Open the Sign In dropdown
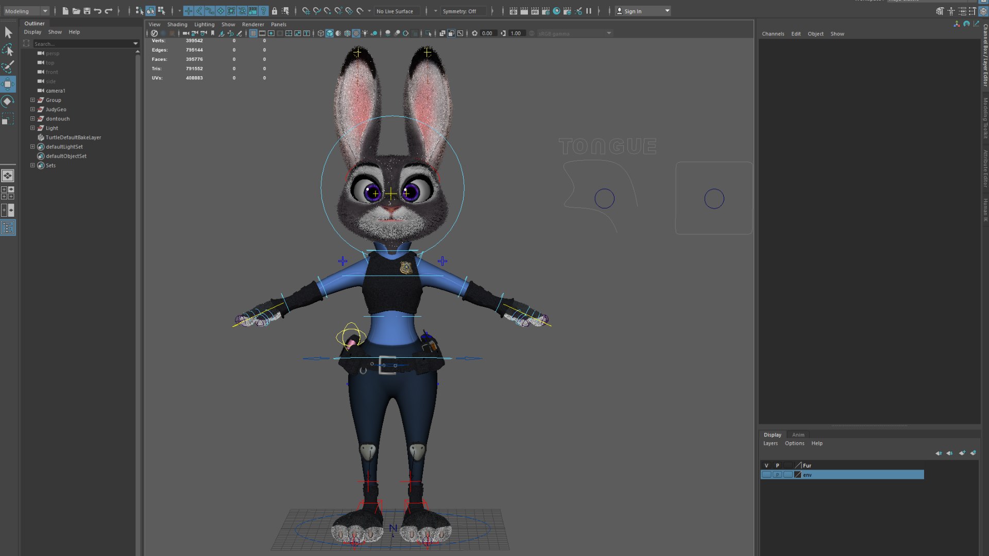989x556 pixels. (643, 11)
